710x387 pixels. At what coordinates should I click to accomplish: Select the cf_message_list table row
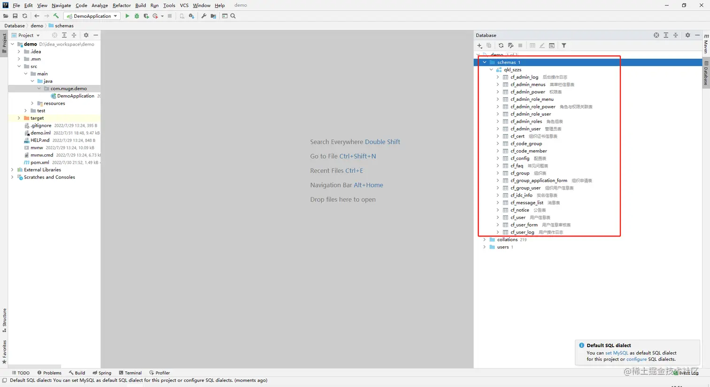coord(526,203)
